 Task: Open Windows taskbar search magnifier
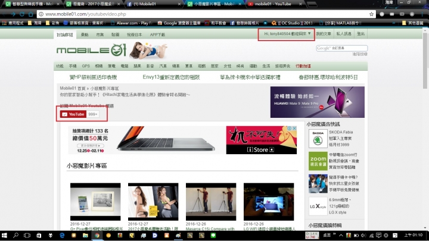coord(15,235)
